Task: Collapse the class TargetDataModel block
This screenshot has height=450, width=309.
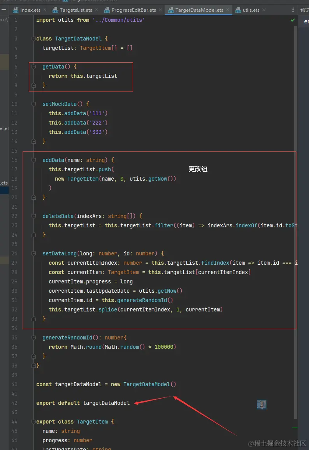Action: point(33,39)
